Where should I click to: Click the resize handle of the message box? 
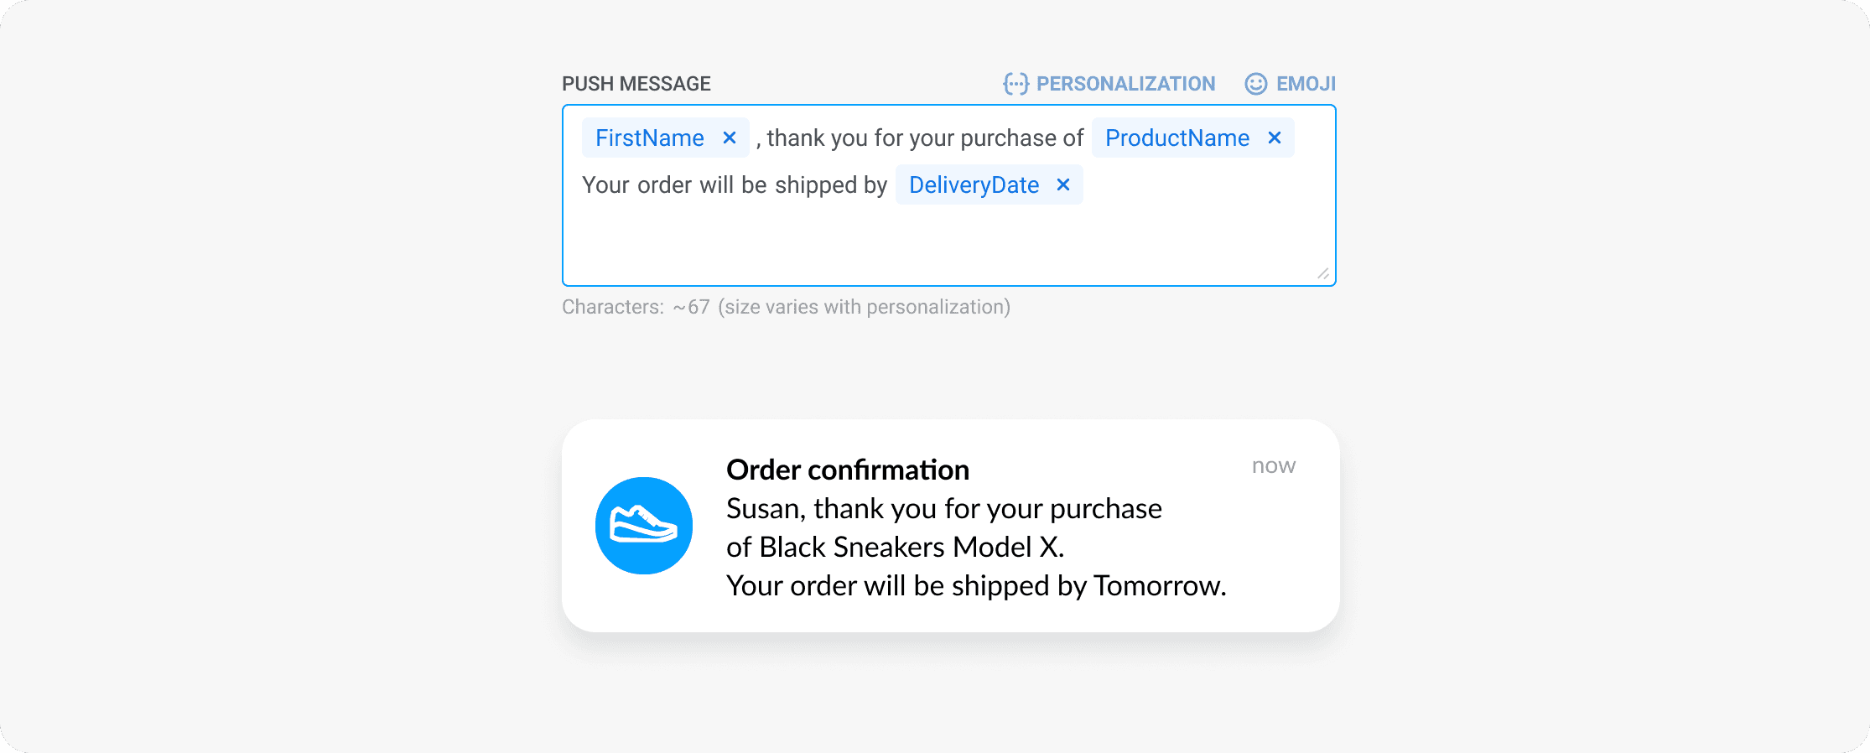pyautogui.click(x=1323, y=273)
